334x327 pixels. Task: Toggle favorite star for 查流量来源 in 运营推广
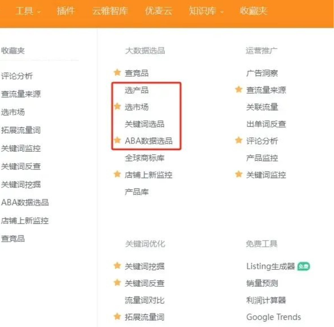[239, 89]
